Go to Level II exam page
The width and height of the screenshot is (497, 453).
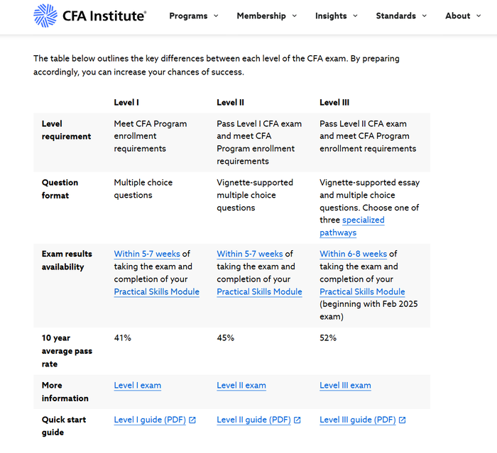(241, 386)
